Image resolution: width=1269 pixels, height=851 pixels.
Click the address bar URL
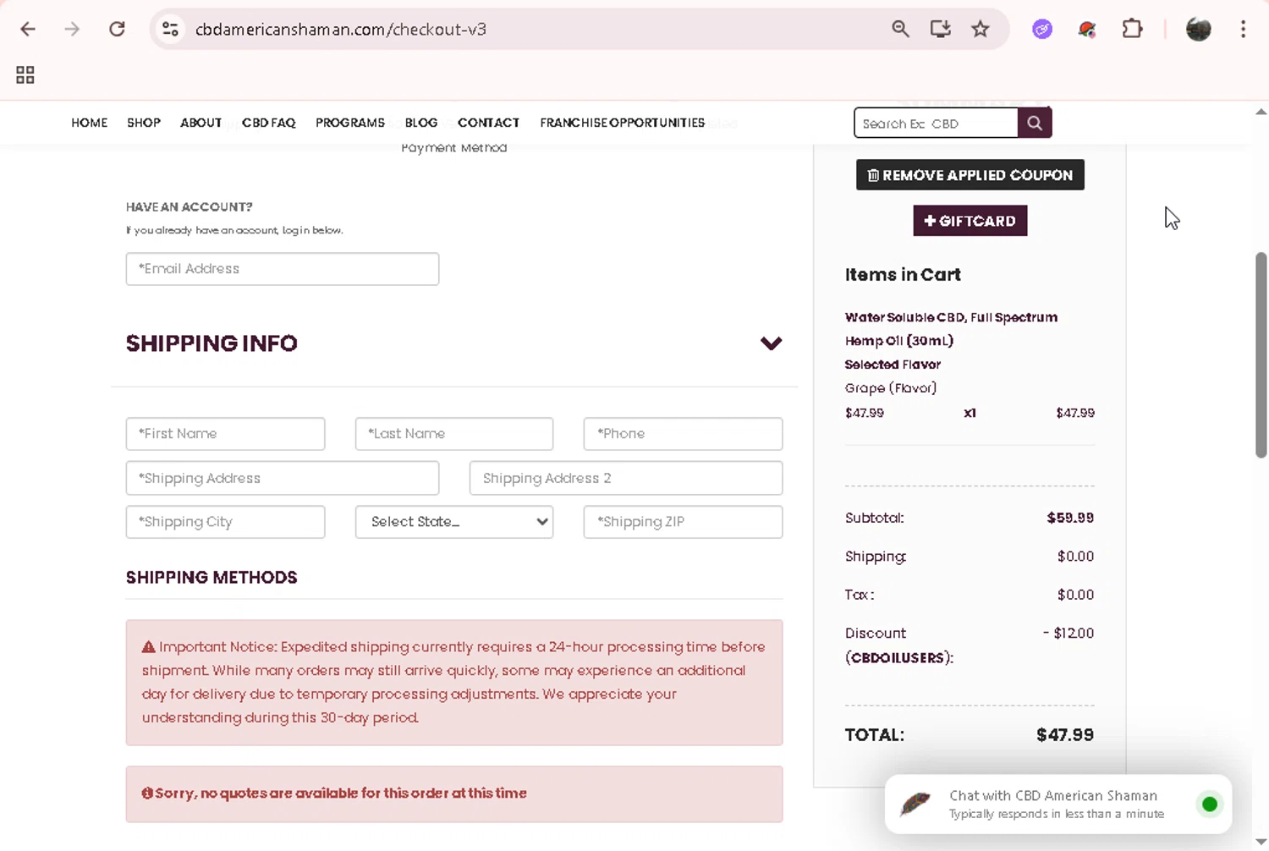(341, 29)
